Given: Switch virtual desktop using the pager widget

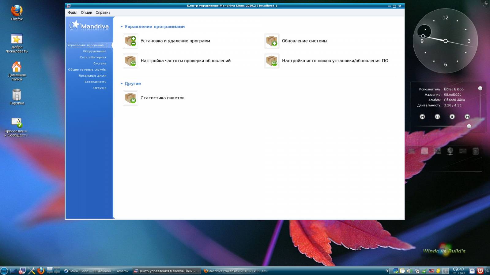Looking at the screenshot, I should (x=53, y=271).
